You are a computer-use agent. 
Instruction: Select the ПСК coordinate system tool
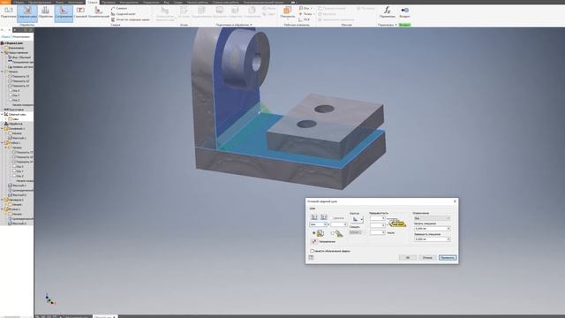pos(304,19)
